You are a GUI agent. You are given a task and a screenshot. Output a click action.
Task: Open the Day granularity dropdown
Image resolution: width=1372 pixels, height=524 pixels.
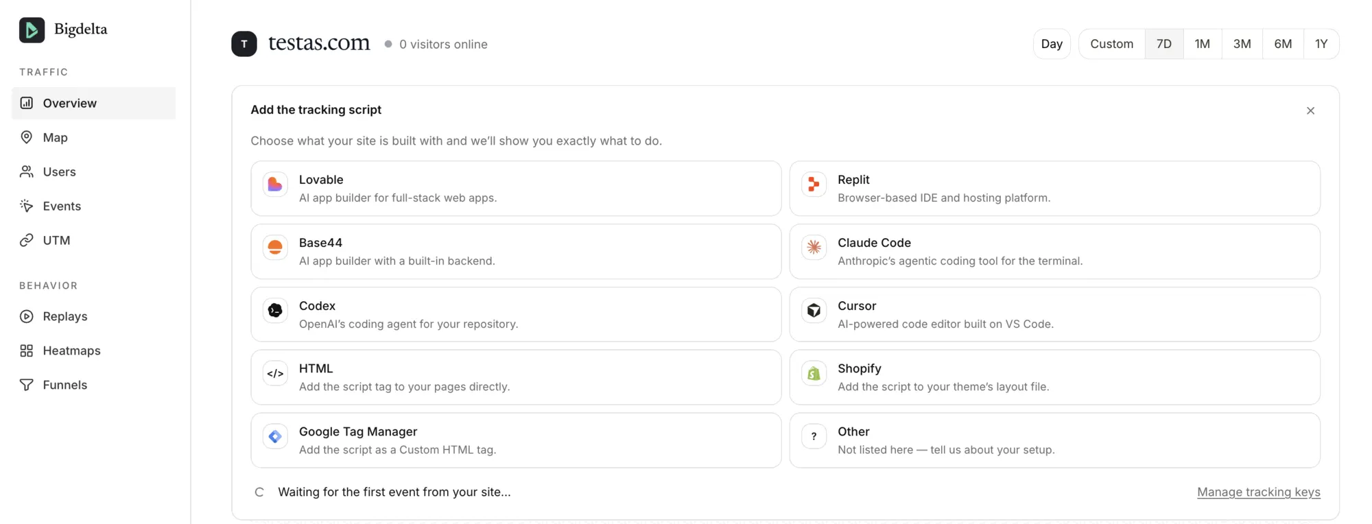[x=1052, y=44]
